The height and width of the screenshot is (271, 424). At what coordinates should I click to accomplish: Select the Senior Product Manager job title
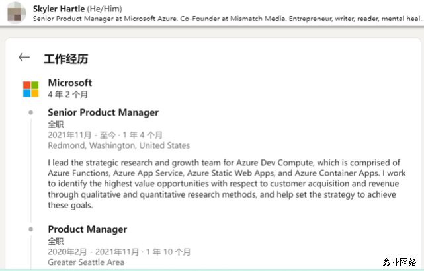[103, 112]
